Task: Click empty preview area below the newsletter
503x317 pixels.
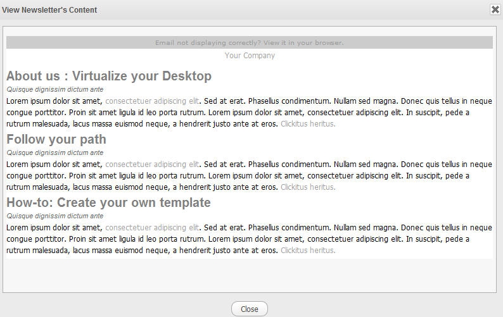Action: click(249, 275)
